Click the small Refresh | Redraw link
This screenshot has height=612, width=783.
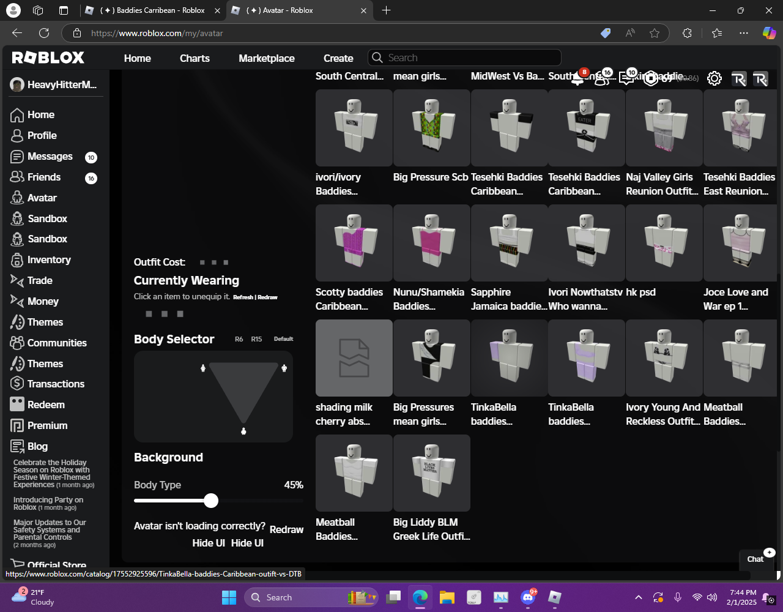click(x=255, y=297)
